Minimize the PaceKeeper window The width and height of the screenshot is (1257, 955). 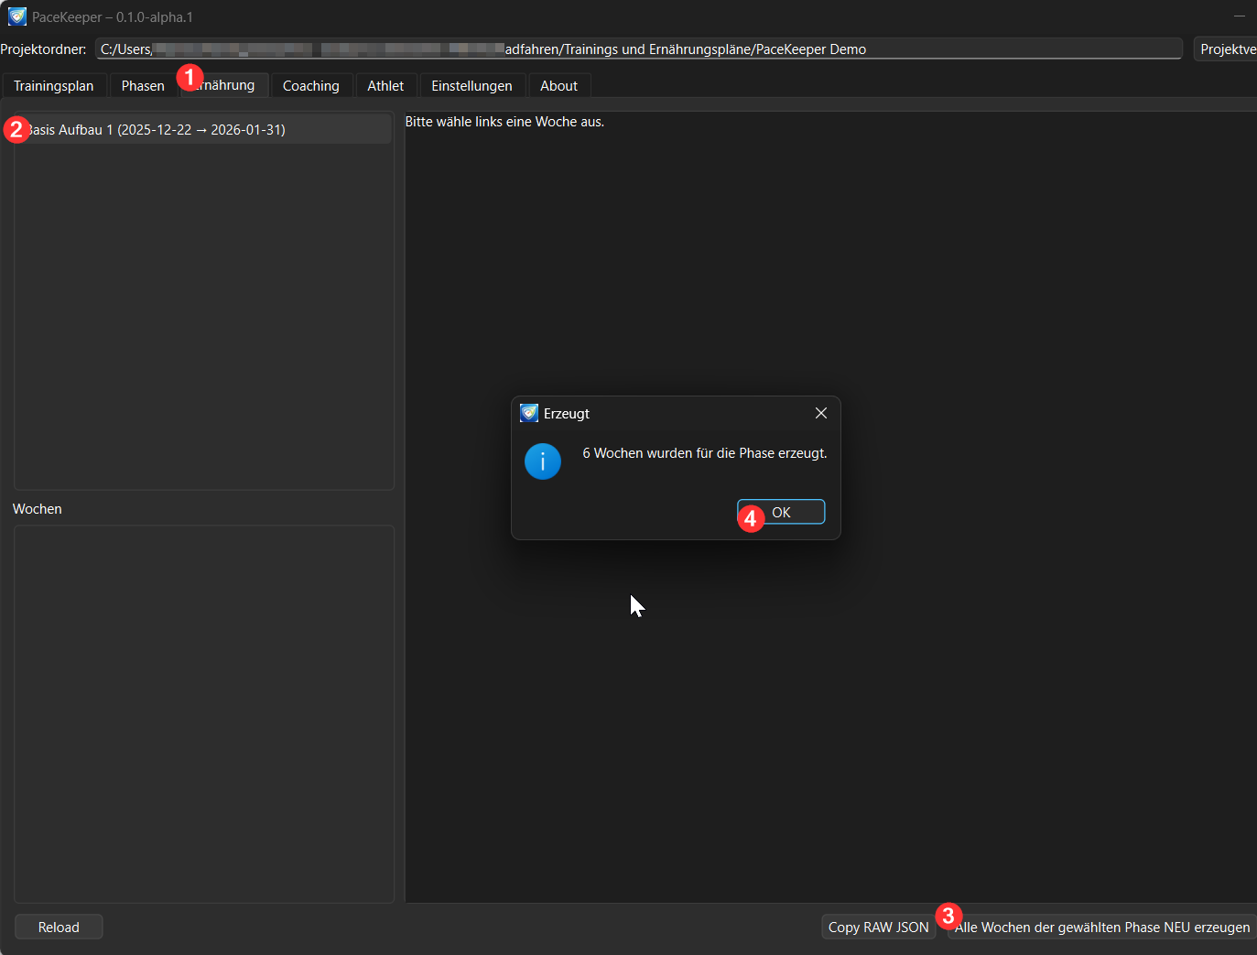[x=1239, y=16]
